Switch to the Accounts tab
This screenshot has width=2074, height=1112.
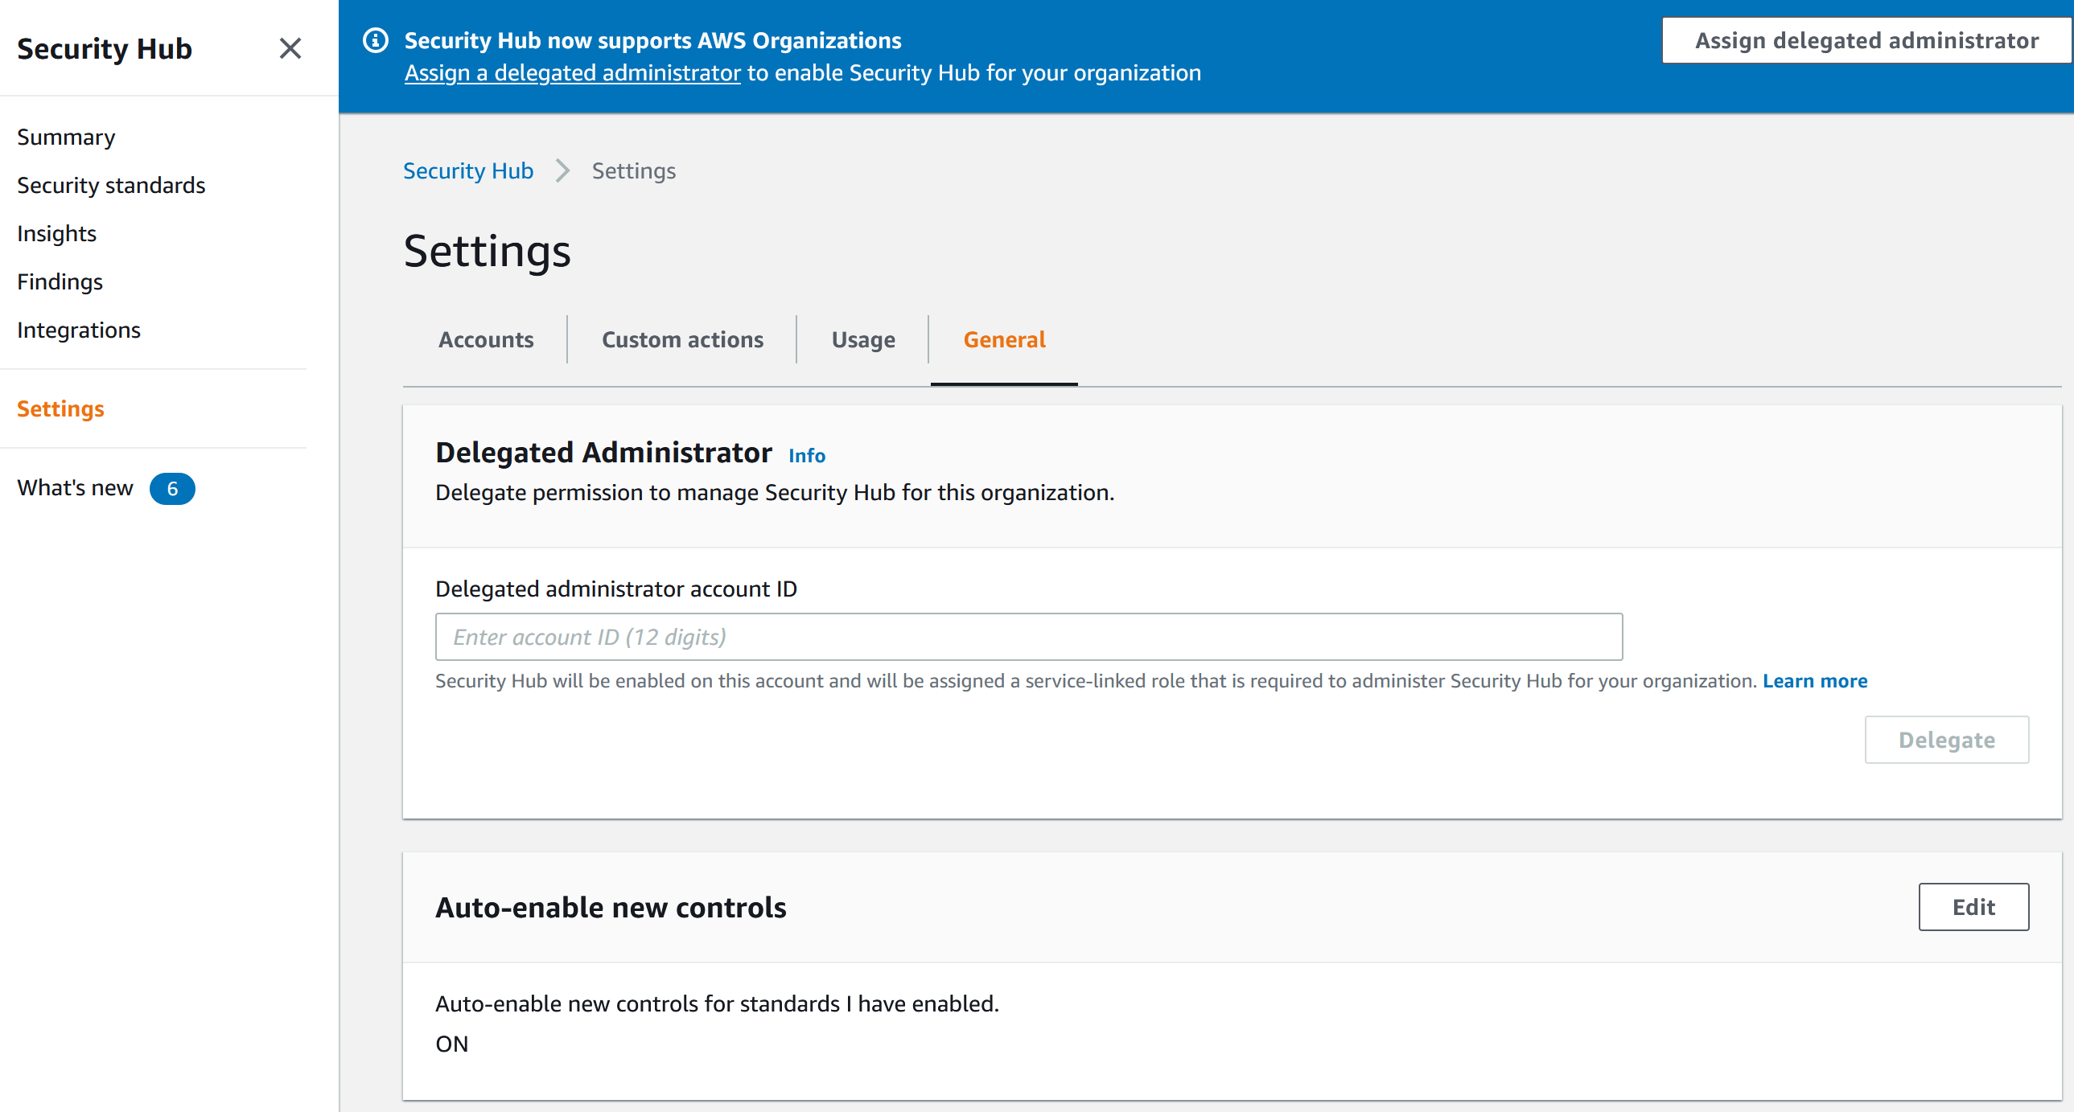(485, 339)
